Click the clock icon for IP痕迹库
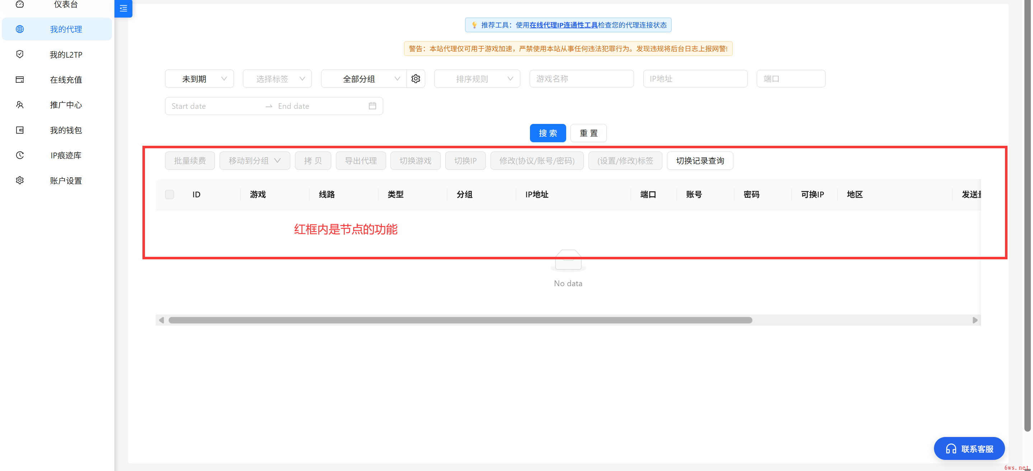1033x471 pixels. [20, 155]
